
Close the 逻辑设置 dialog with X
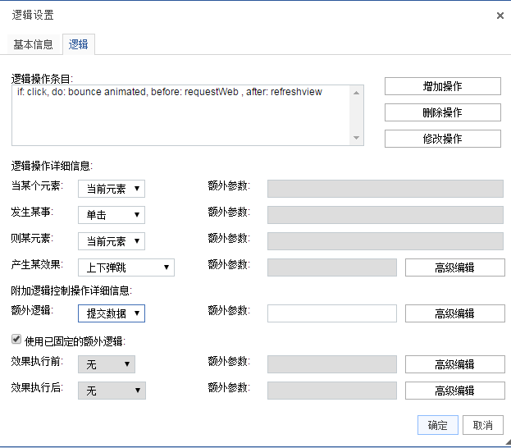[x=500, y=16]
